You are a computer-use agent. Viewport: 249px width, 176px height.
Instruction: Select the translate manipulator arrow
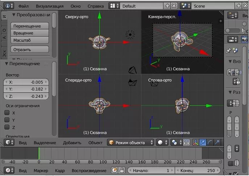(203, 142)
